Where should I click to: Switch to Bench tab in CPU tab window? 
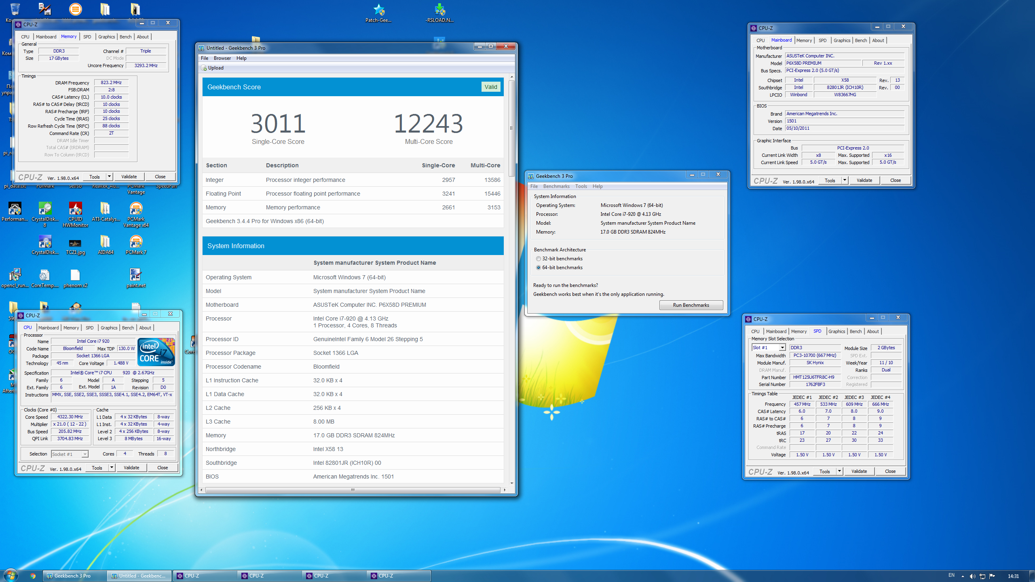click(128, 328)
